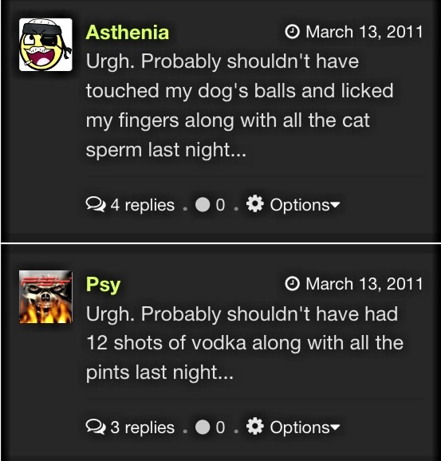The width and height of the screenshot is (441, 461).
Task: Toggle the grey like dot on Asthenia's post
Action: coord(203,205)
